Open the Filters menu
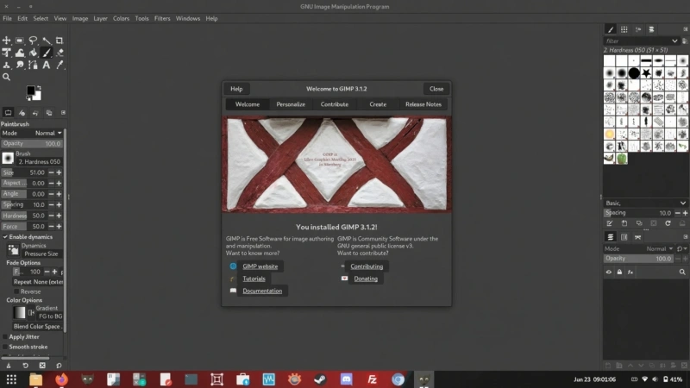This screenshot has height=388, width=690. [162, 18]
